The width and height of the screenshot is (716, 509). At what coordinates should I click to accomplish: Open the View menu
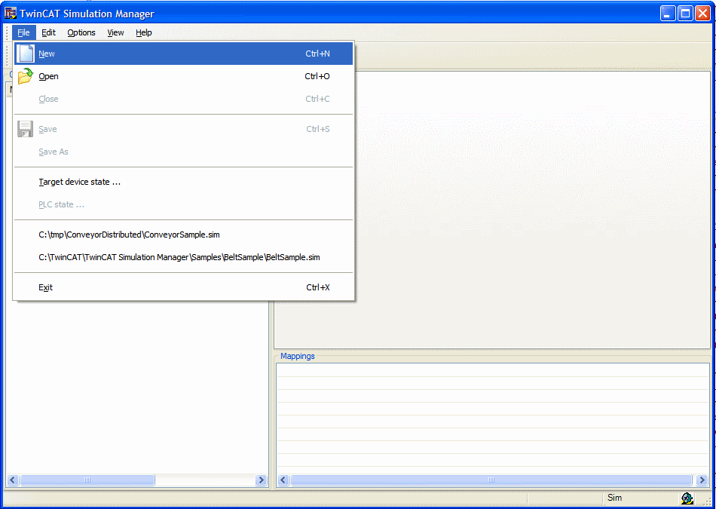(x=115, y=32)
